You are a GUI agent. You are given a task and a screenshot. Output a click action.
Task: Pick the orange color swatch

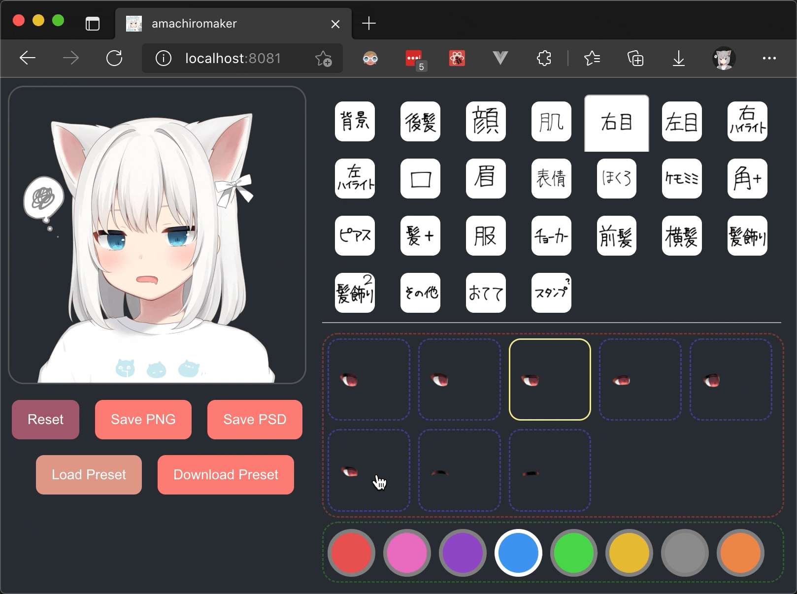pos(740,553)
